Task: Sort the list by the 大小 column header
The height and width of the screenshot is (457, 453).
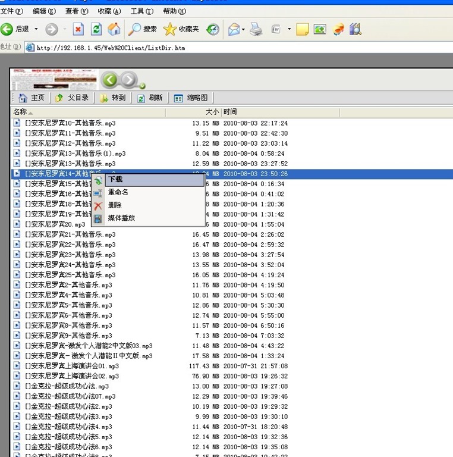Action: (x=212, y=112)
